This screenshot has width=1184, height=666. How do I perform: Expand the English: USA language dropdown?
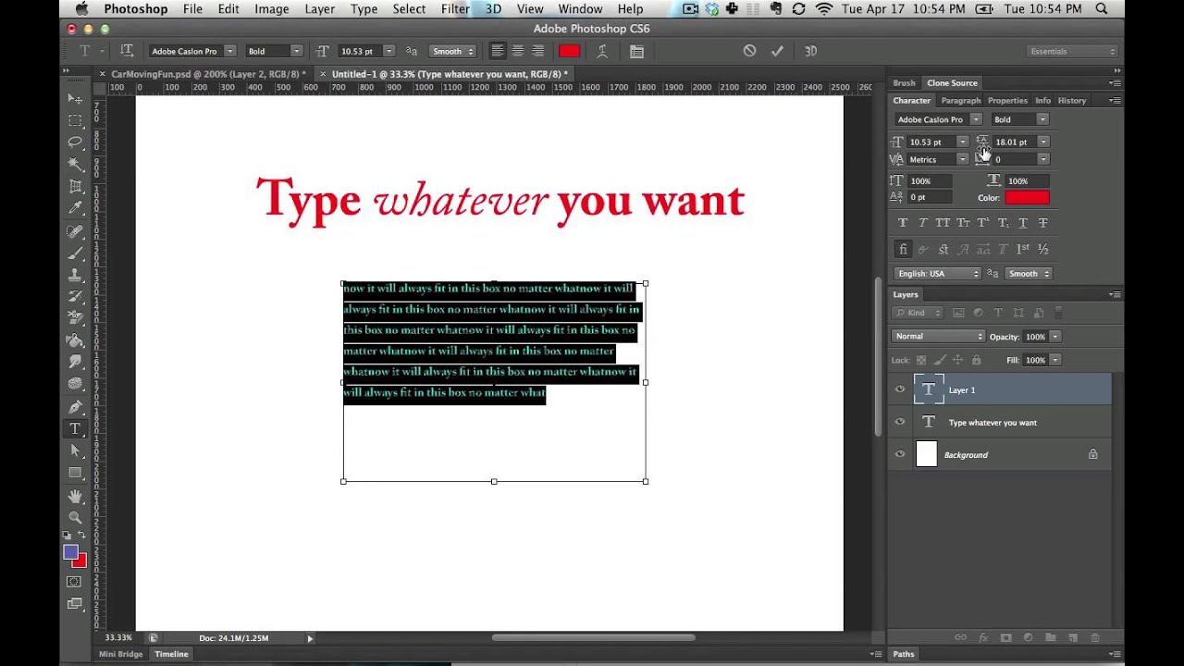(938, 274)
